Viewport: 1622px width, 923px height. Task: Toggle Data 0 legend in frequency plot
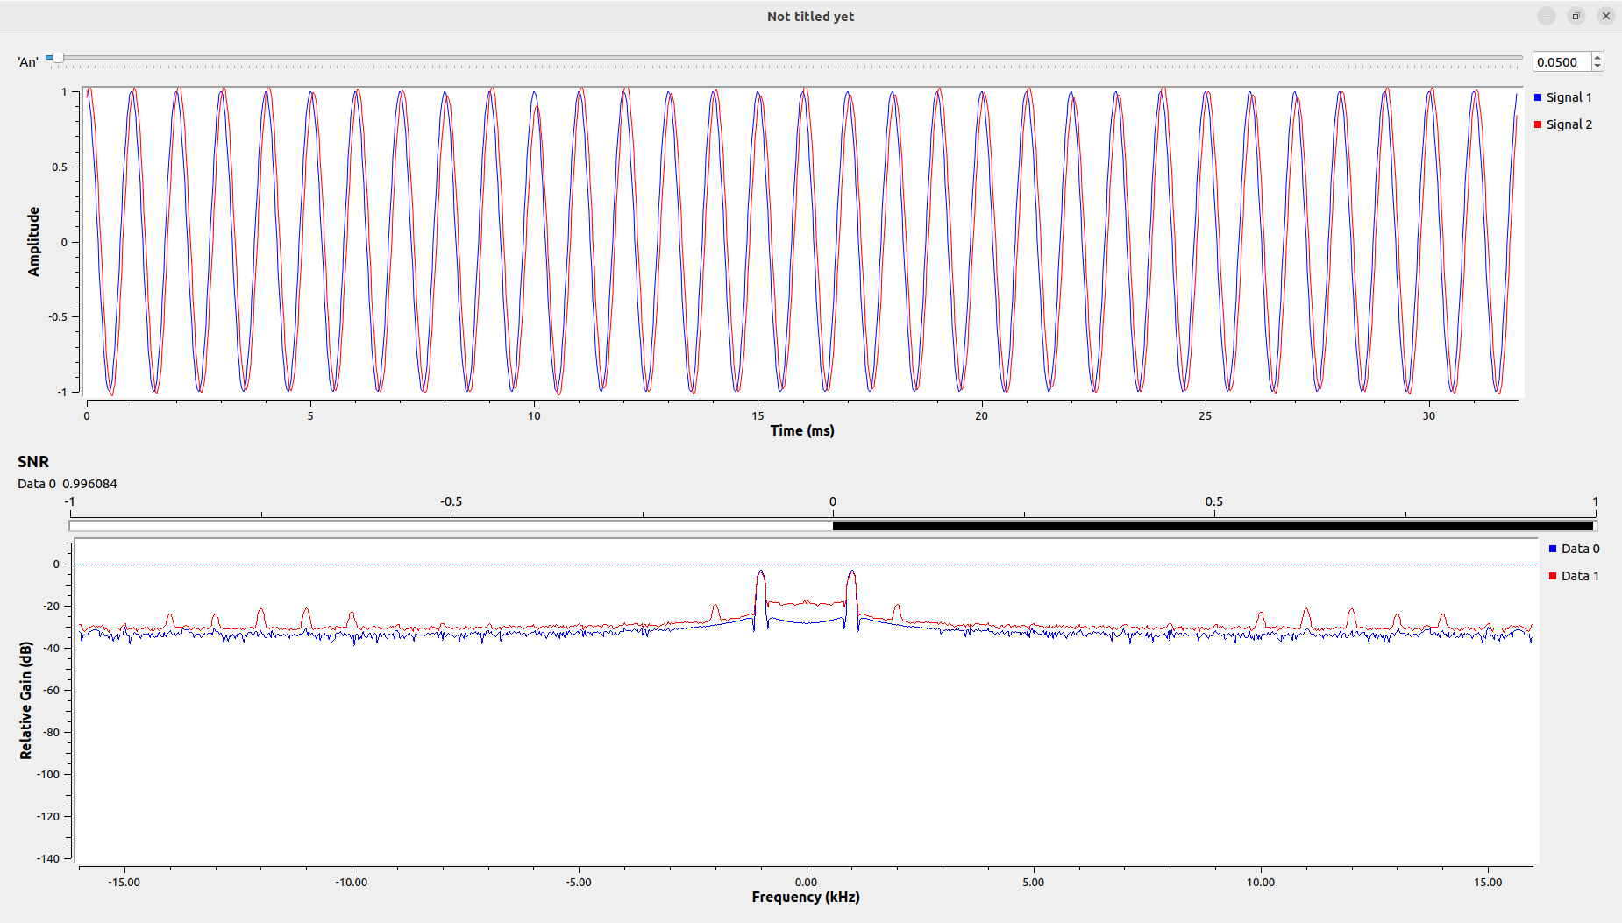point(1574,549)
